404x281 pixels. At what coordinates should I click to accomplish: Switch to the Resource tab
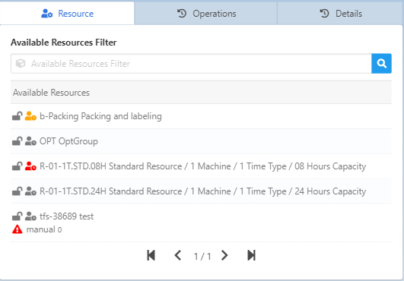[67, 14]
